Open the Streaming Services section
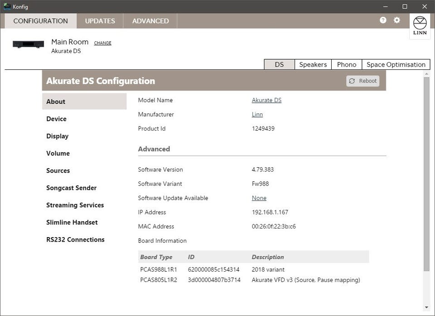Image resolution: width=435 pixels, height=316 pixels. pos(75,205)
